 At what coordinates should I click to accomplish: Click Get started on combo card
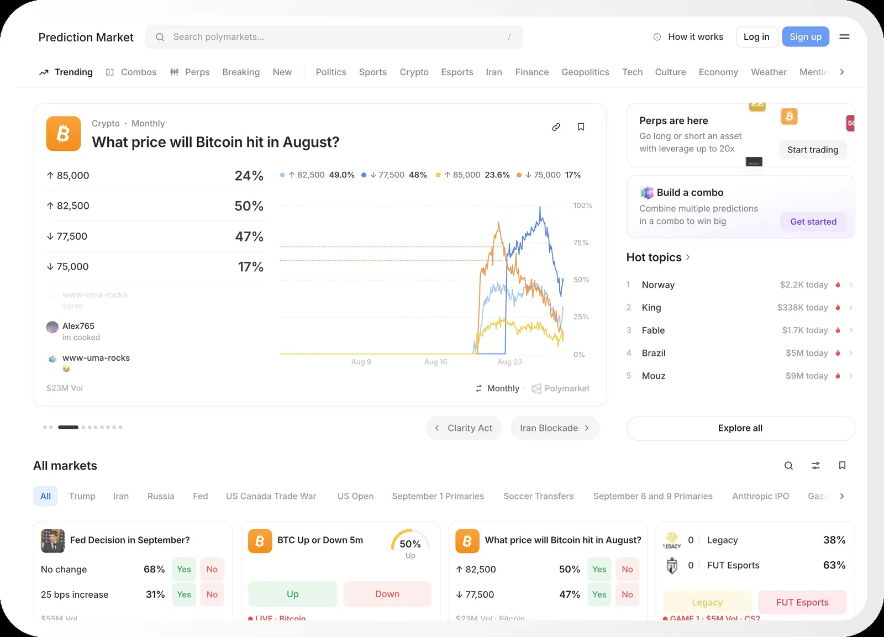pyautogui.click(x=813, y=222)
